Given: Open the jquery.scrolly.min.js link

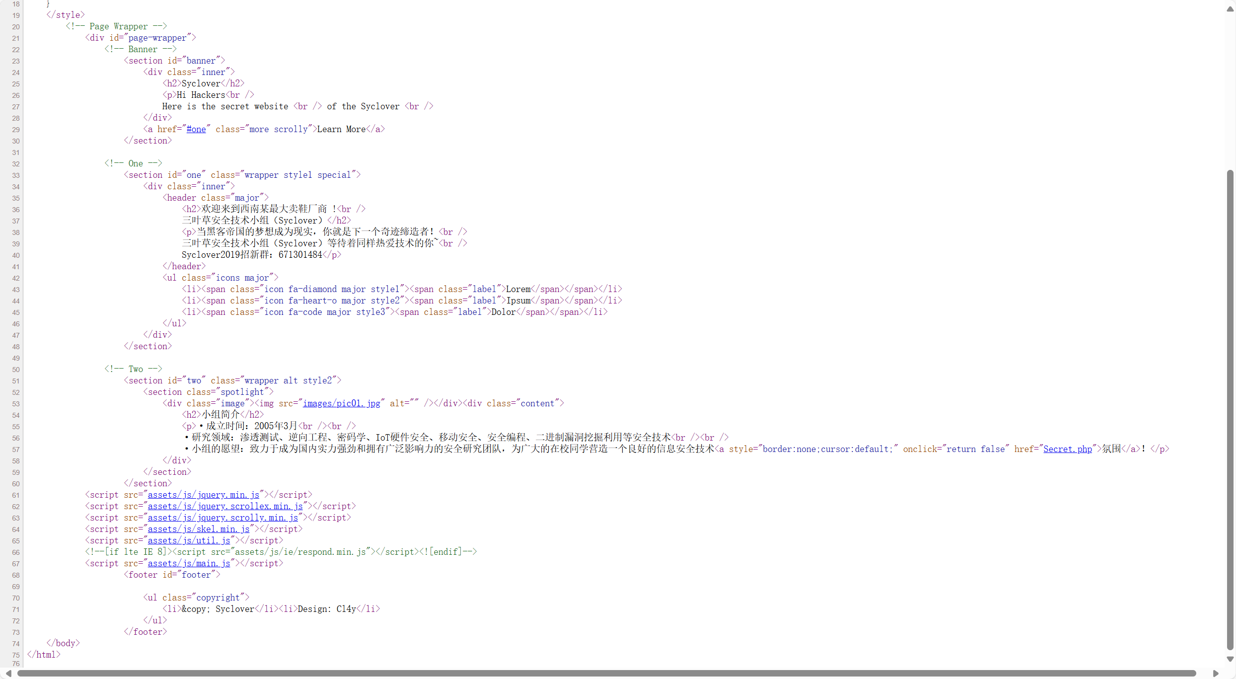Looking at the screenshot, I should coord(222,518).
